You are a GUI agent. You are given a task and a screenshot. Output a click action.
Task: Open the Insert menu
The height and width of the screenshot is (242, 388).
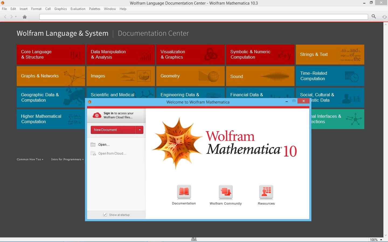tap(23, 9)
